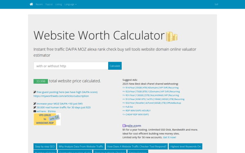Click the green 33.998 badge
245x153 pixels.
point(40,81)
